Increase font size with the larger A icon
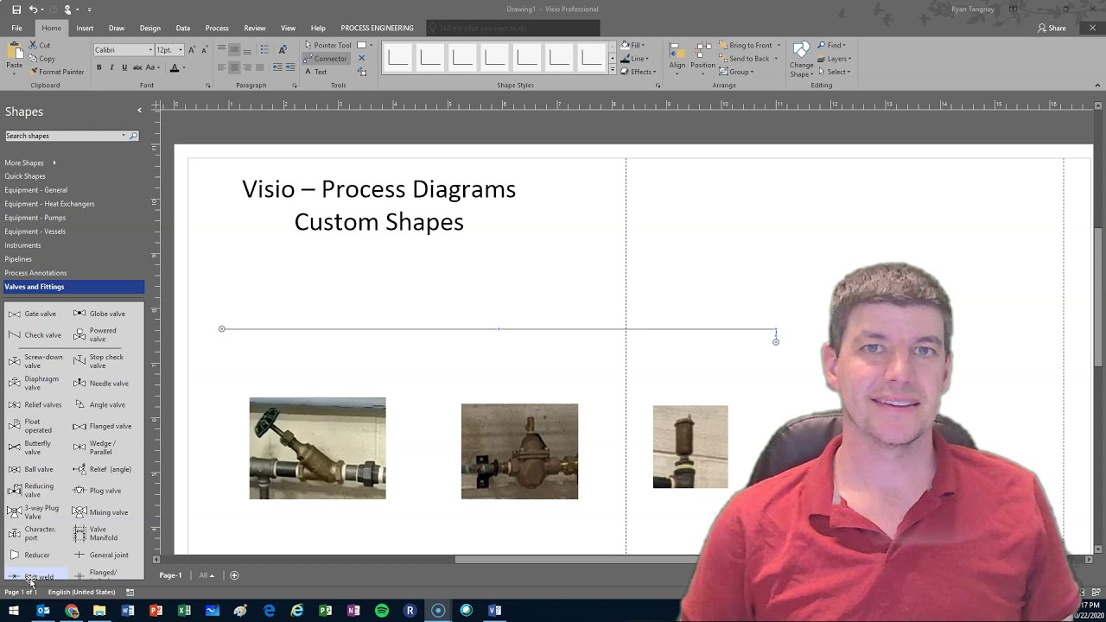 click(192, 50)
